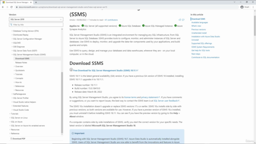Image resolution: width=256 pixels, height=144 pixels.
Task: Jump to What's new section
Action: 196,26
